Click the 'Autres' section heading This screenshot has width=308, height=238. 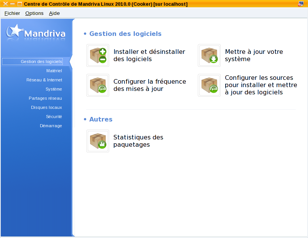pos(101,119)
